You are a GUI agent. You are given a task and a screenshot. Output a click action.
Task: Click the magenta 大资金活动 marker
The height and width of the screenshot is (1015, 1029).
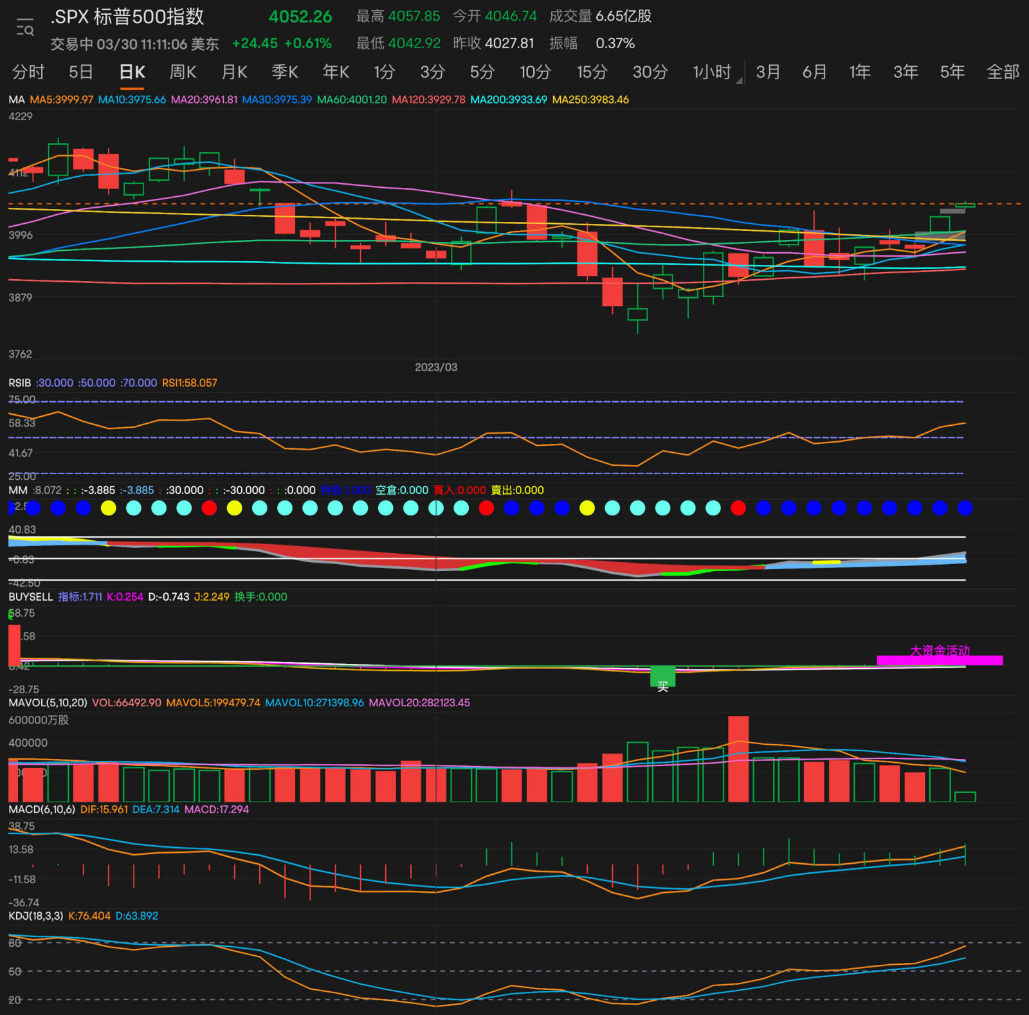(x=940, y=655)
